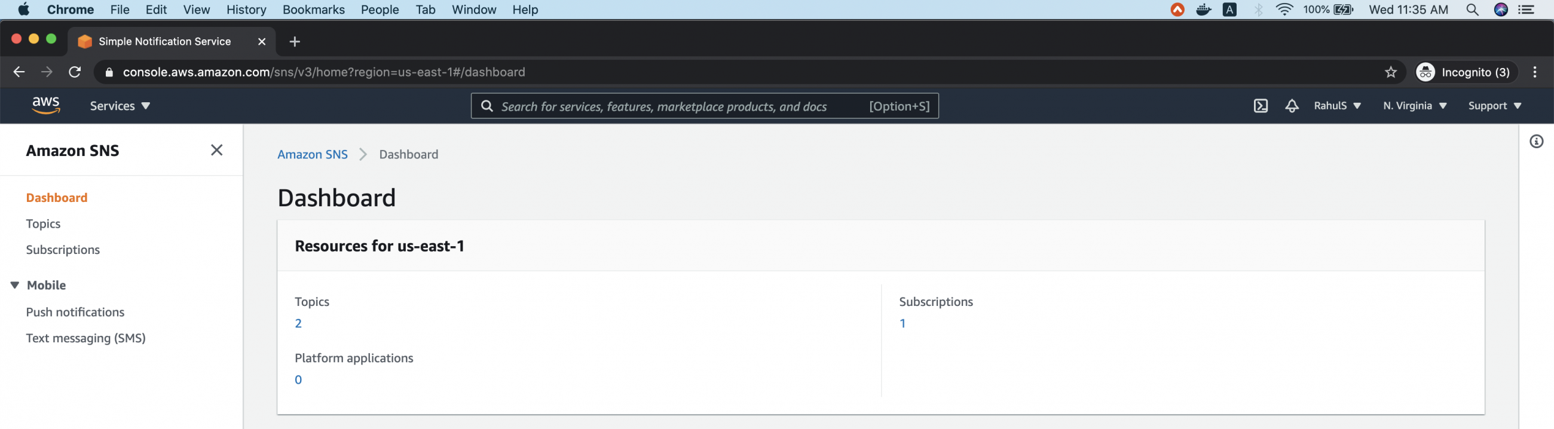Open the info panel icon
The width and height of the screenshot is (1554, 429).
(1536, 141)
